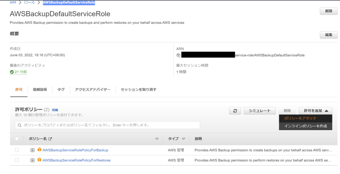Click the refresh policies icon button
This screenshot has height=174, width=340.
pyautogui.click(x=235, y=111)
